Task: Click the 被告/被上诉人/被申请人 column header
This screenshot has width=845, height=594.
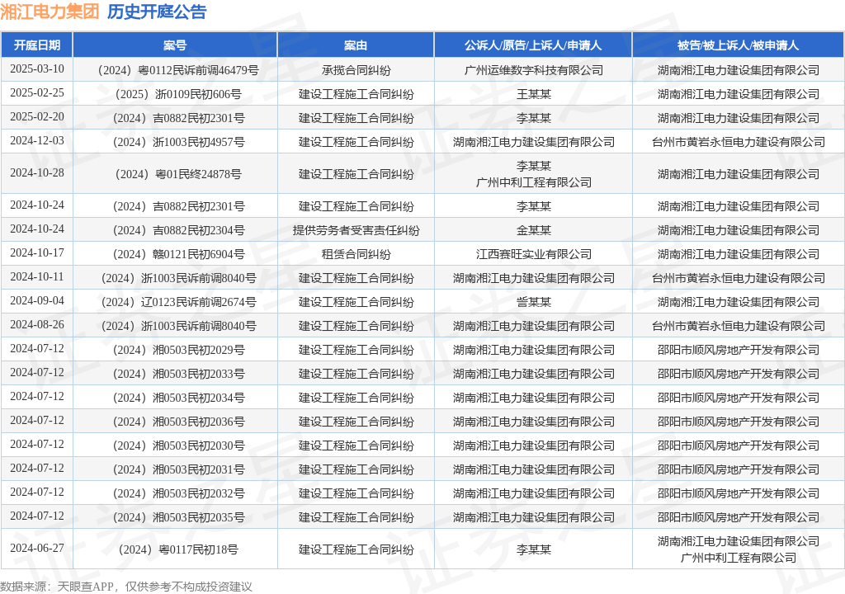Action: 738,45
